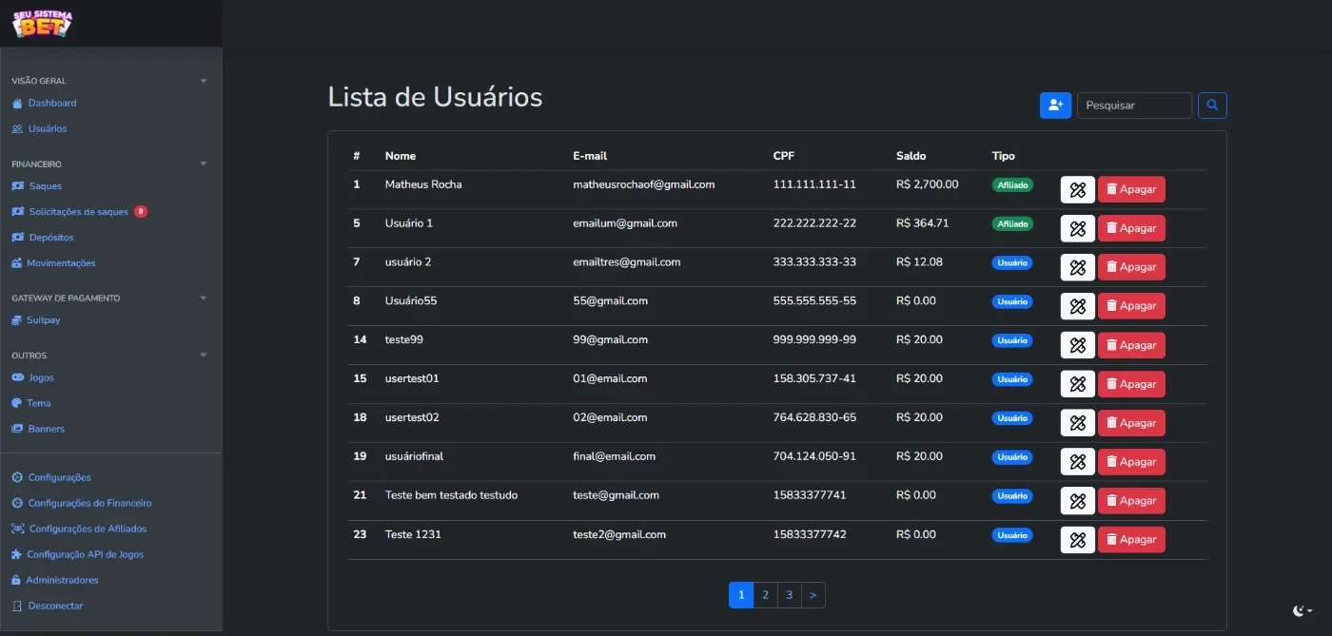Screen dimensions: 1332x636
Task: Click the Pesquisar search input field
Action: coord(1134,106)
